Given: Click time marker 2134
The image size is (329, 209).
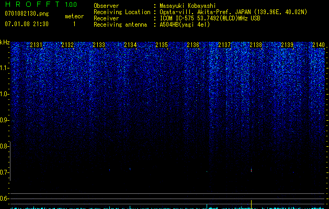Looking at the screenshot, I should (130, 44).
